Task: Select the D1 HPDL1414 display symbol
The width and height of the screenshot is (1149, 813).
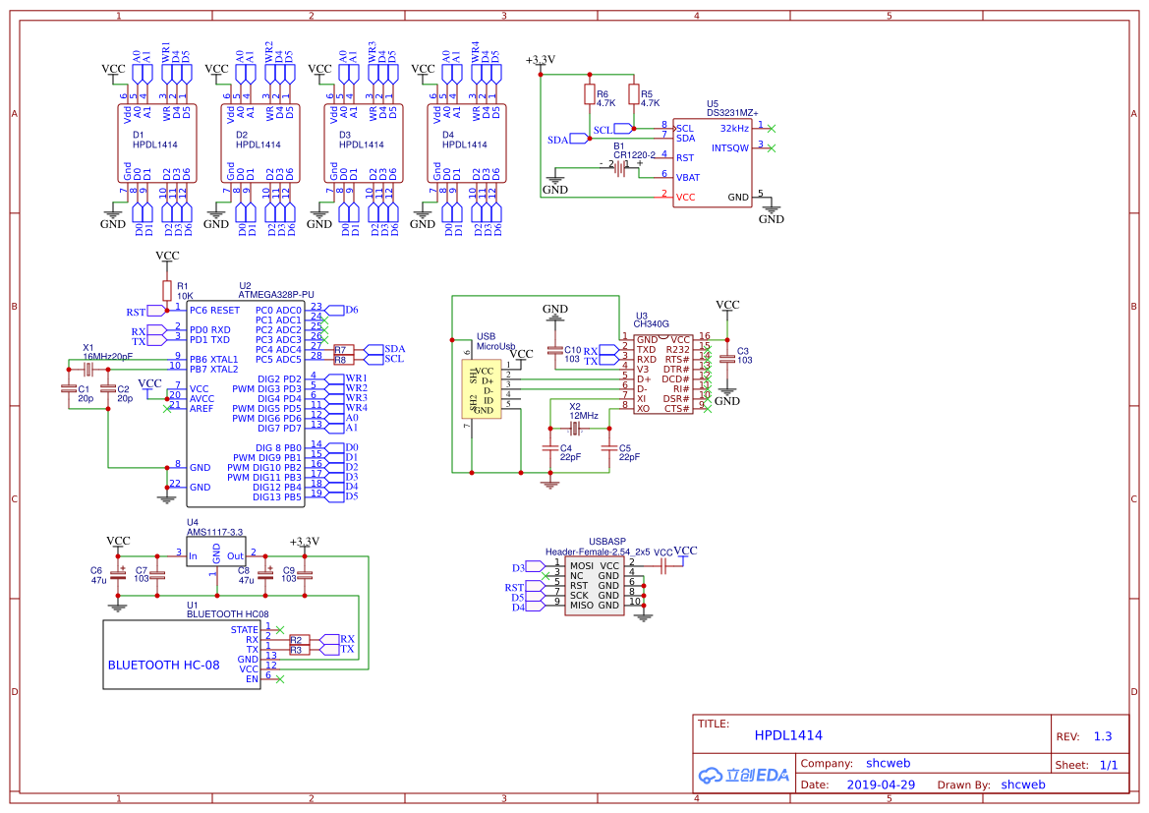Action: tap(157, 143)
